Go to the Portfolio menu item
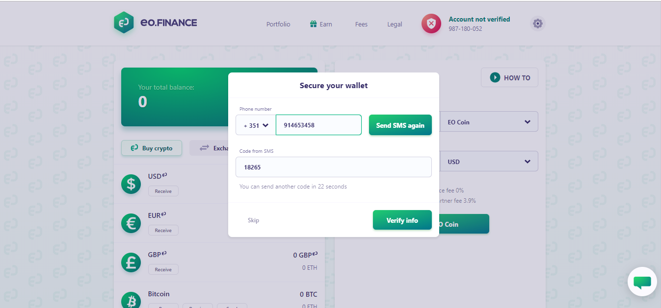Viewport: 661px width, 308px height. click(x=278, y=24)
